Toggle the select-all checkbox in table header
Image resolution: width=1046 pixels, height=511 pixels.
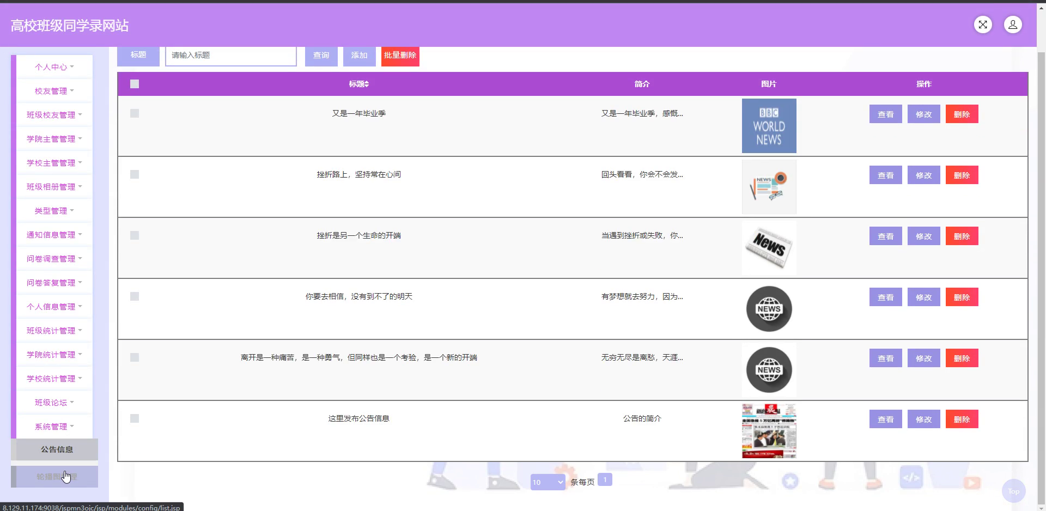point(135,84)
